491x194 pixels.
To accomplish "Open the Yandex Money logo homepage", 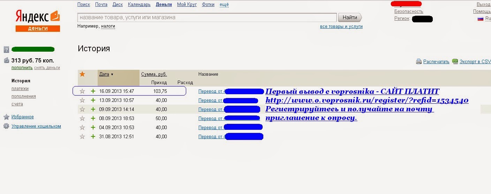I will [x=38, y=21].
